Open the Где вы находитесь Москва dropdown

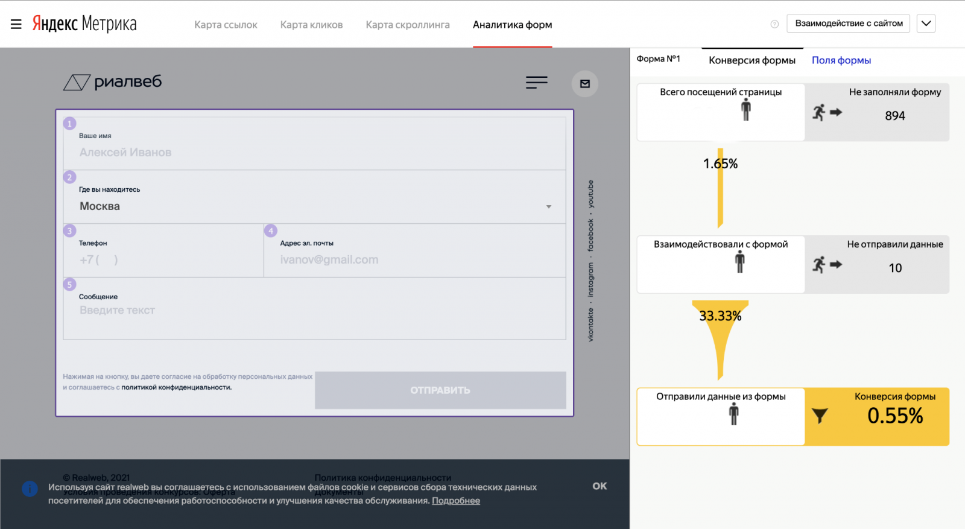coord(314,206)
